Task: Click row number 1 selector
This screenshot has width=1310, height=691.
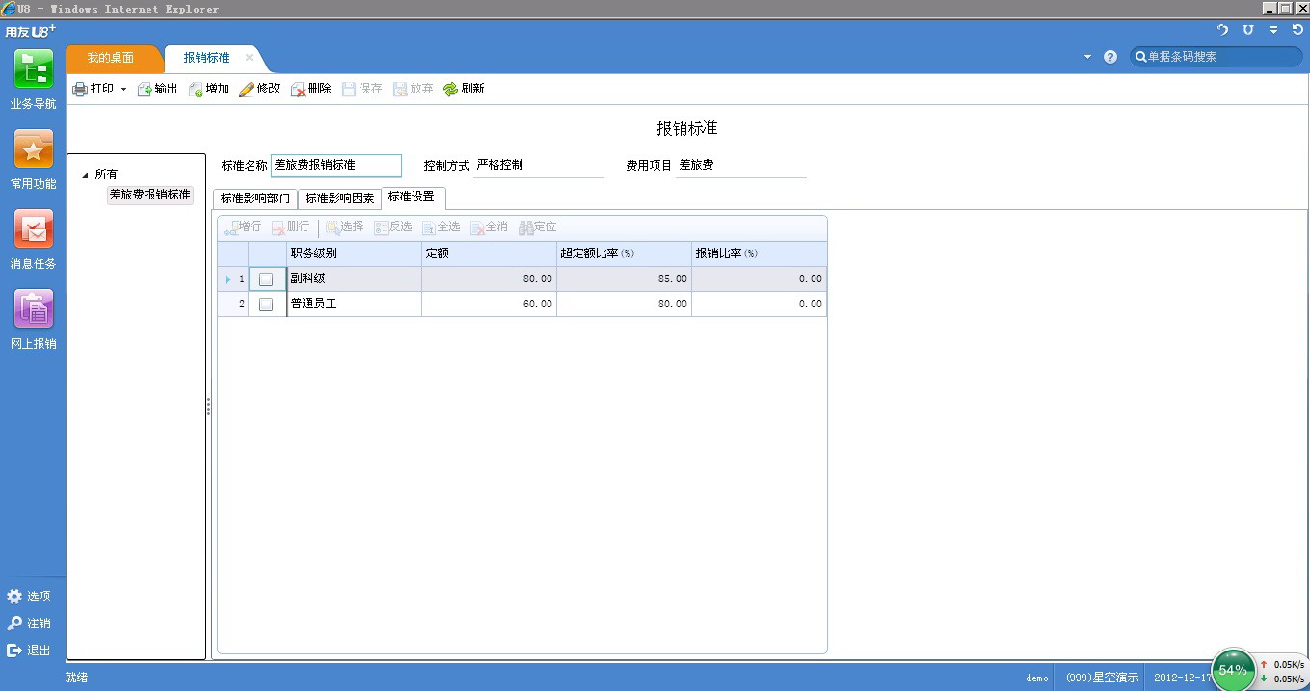Action: click(233, 279)
